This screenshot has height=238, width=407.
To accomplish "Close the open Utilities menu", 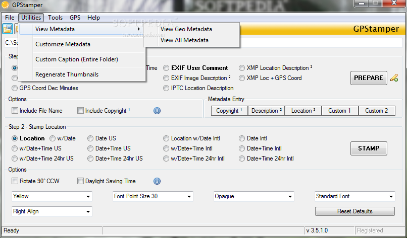I will coord(31,18).
